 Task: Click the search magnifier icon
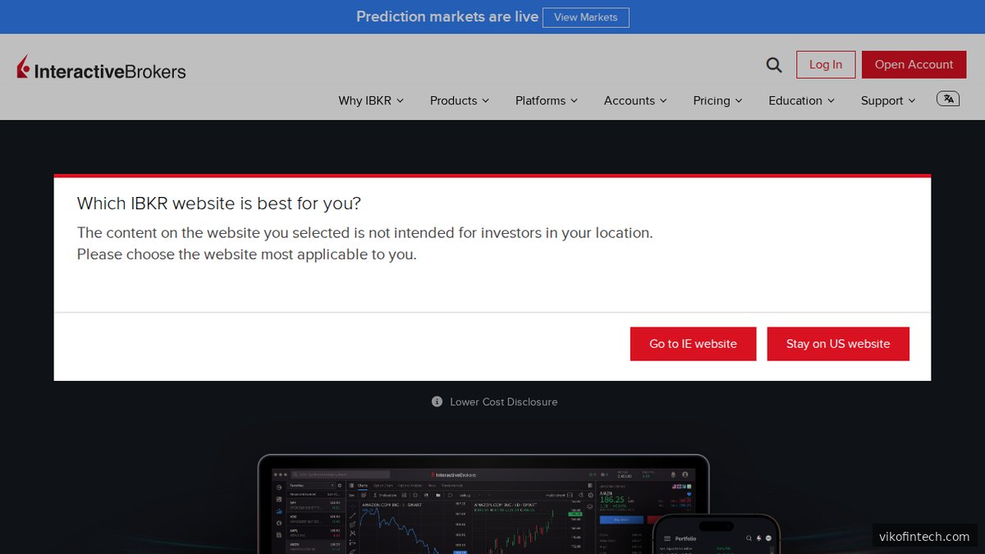pyautogui.click(x=772, y=64)
